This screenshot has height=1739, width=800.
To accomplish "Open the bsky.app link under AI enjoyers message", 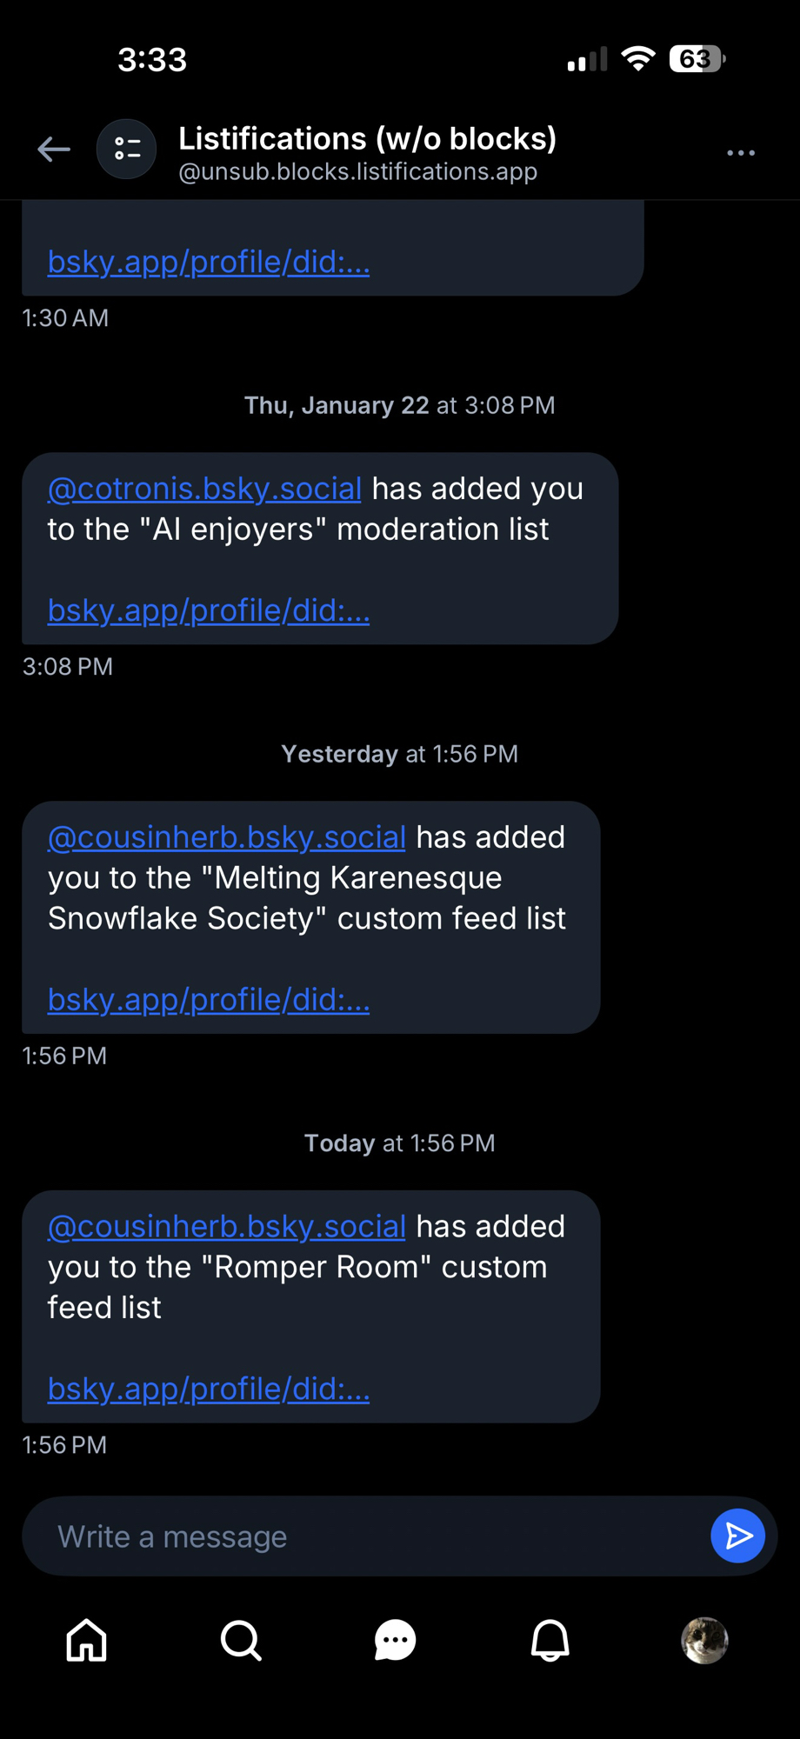I will (x=209, y=610).
